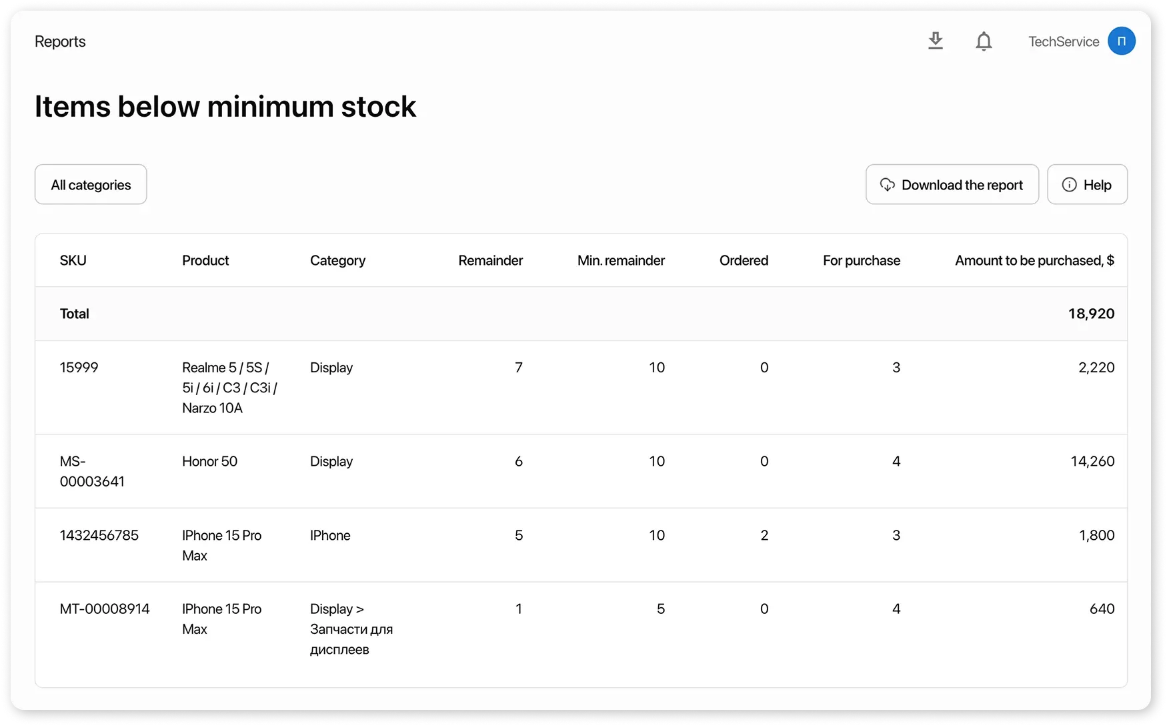Click the Total row amount 18,920
Screen dimensions: 1167x726
click(1092, 313)
